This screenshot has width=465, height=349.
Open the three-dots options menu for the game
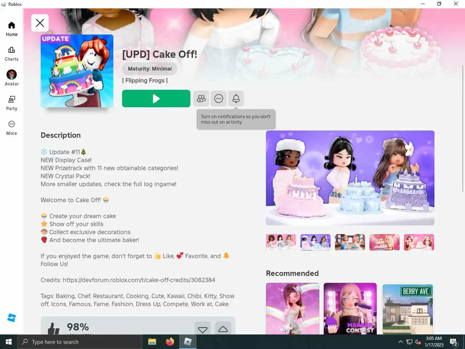click(x=219, y=99)
